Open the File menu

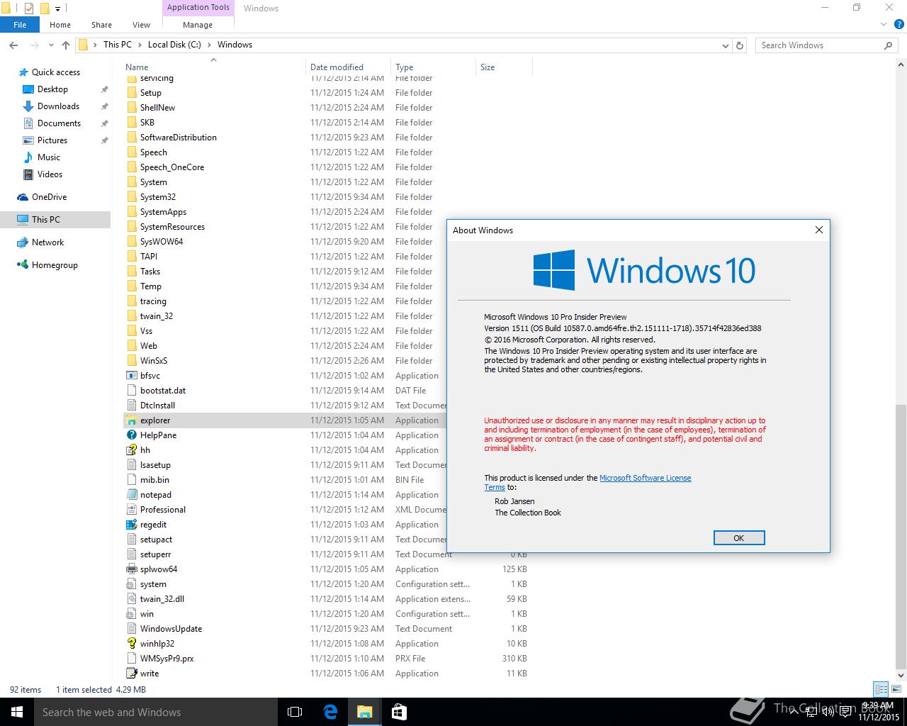click(20, 25)
